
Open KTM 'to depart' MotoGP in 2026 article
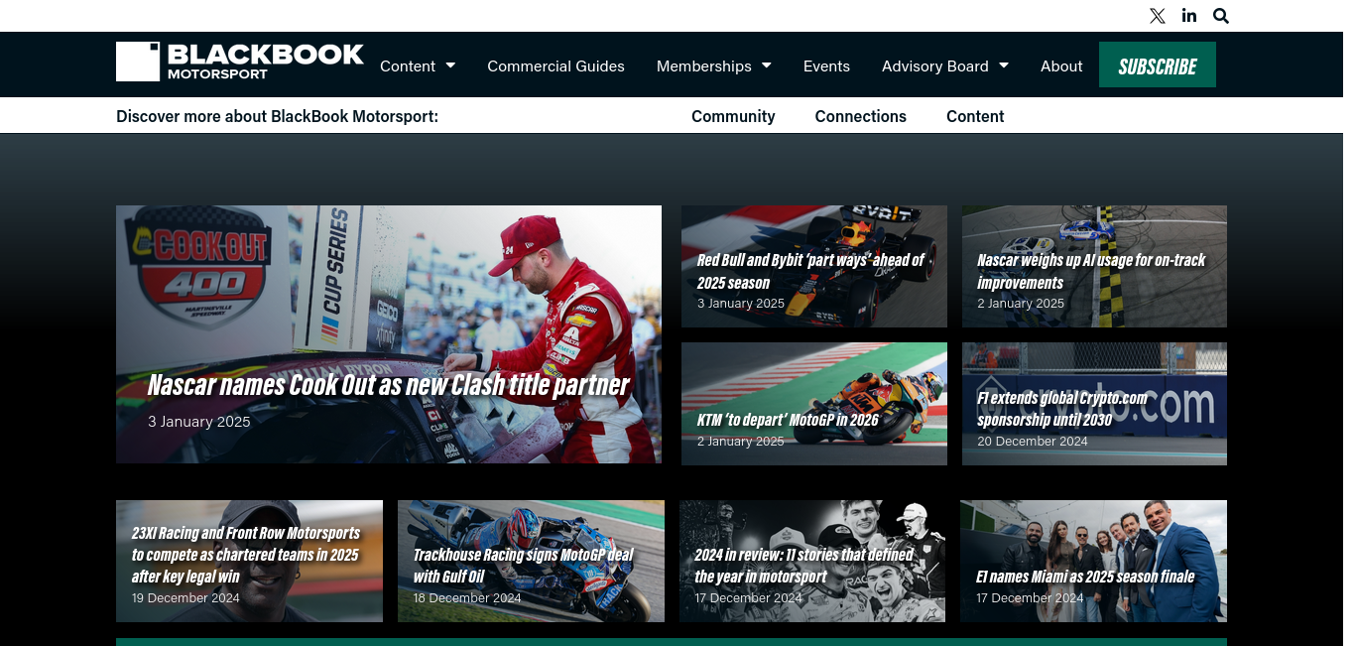tap(788, 420)
